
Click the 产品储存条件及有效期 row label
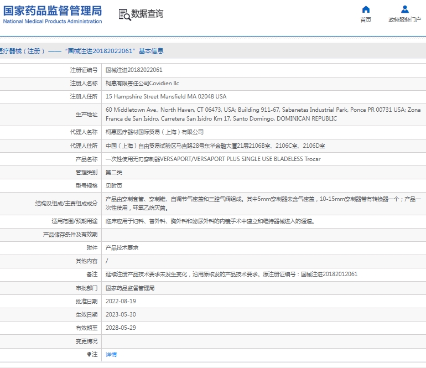[x=70, y=235]
